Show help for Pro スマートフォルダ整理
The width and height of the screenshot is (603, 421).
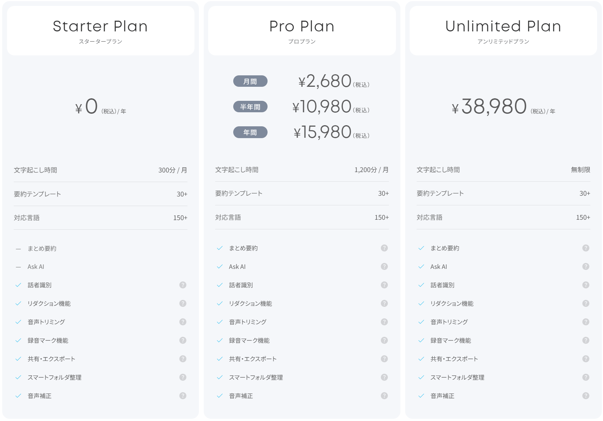coord(384,377)
